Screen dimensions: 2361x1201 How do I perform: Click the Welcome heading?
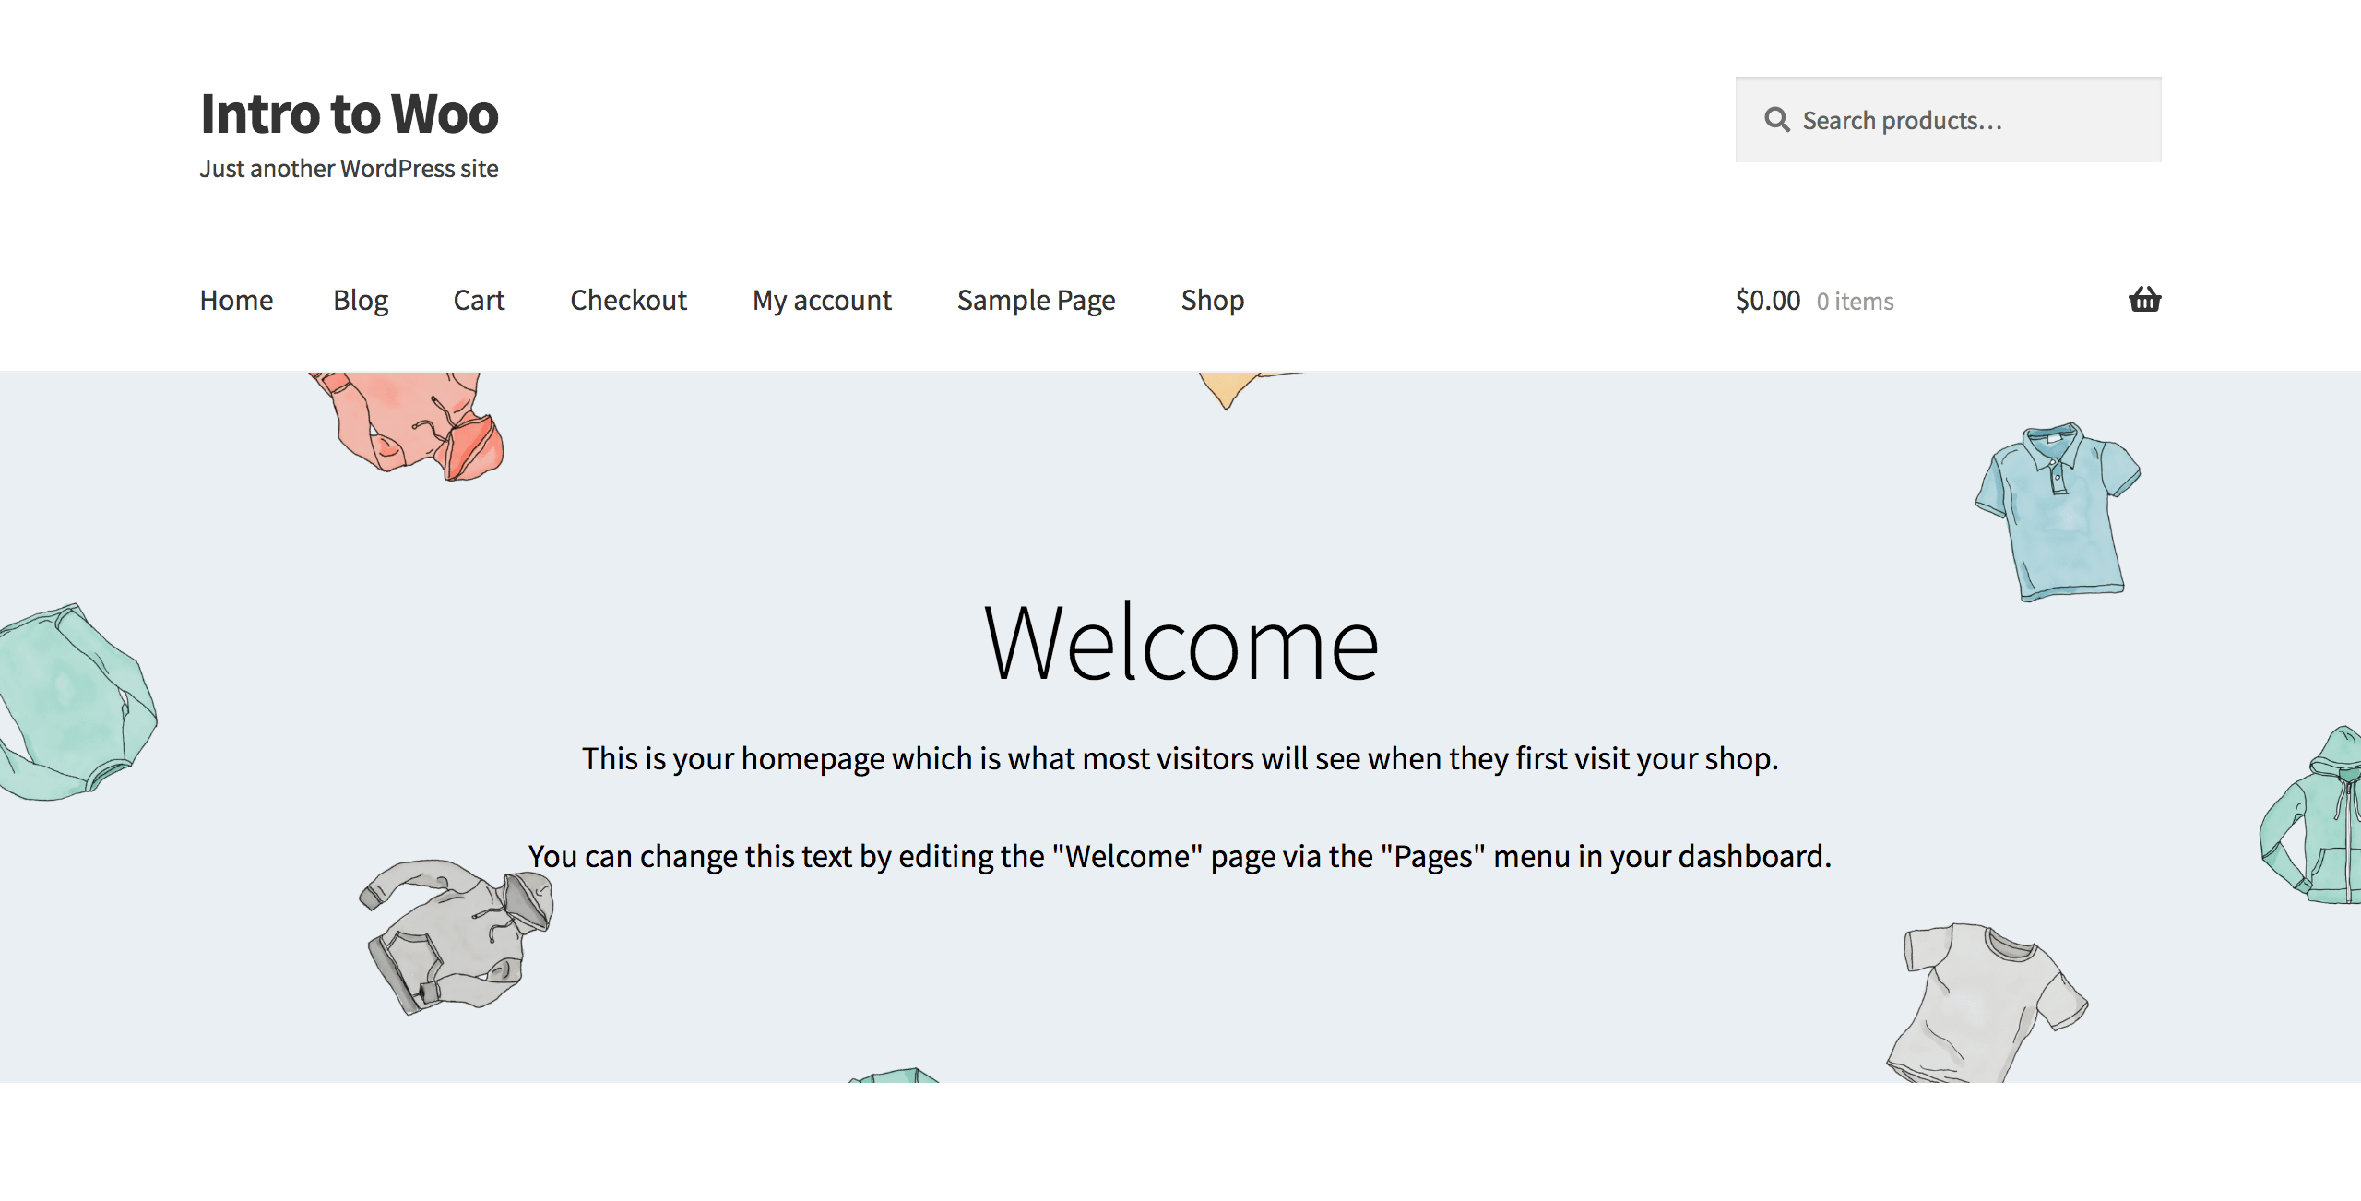(x=1180, y=644)
